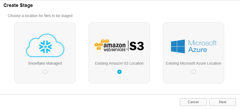Click the orange AWS cubes icon
The width and height of the screenshot is (240, 109).
pyautogui.click(x=101, y=44)
